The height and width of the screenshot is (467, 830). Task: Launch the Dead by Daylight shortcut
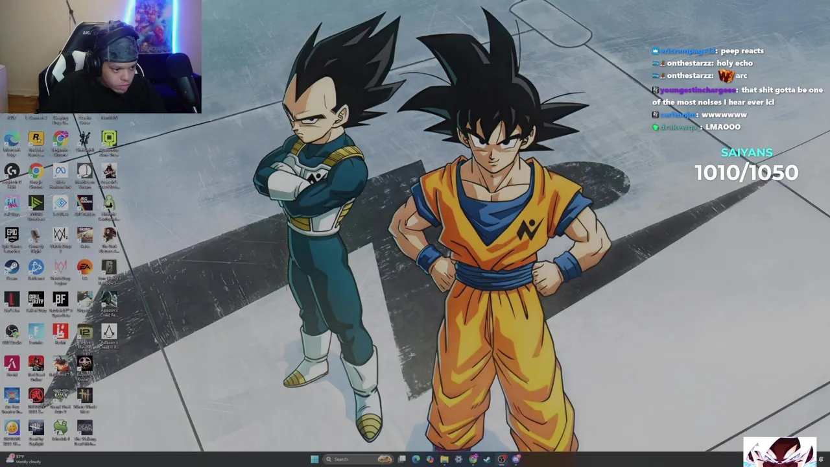point(36,433)
